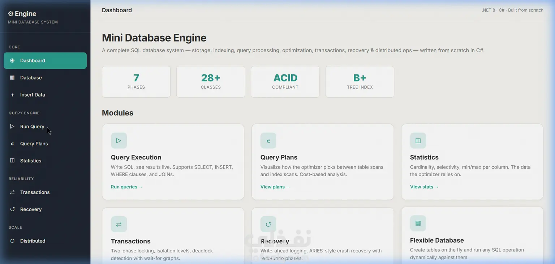Click the Database grid icon in sidebar

[x=12, y=77]
